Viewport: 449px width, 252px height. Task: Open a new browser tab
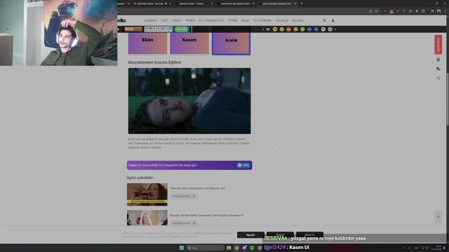302,3
